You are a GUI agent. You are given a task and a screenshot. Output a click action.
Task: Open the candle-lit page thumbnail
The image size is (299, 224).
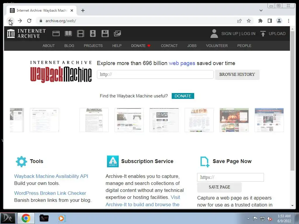(x=234, y=120)
